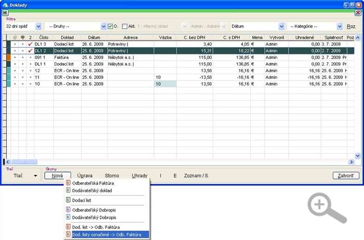Choose Odberateľská Faktúra from the menu
364x240 pixels.
pos(93,183)
